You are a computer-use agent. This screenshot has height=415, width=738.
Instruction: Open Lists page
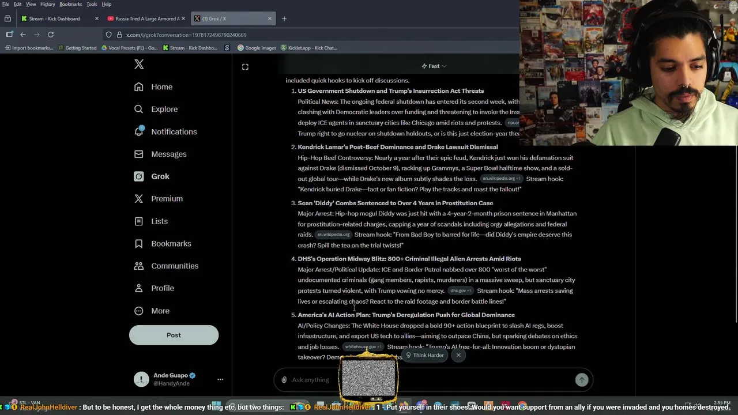click(151, 221)
